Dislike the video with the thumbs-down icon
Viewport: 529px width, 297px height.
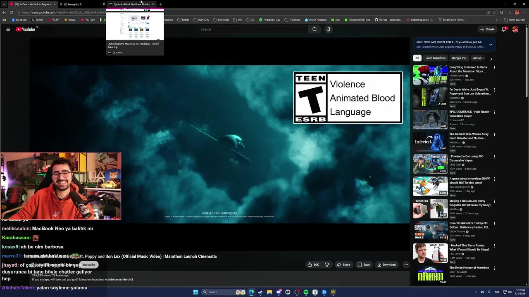coord(327,265)
